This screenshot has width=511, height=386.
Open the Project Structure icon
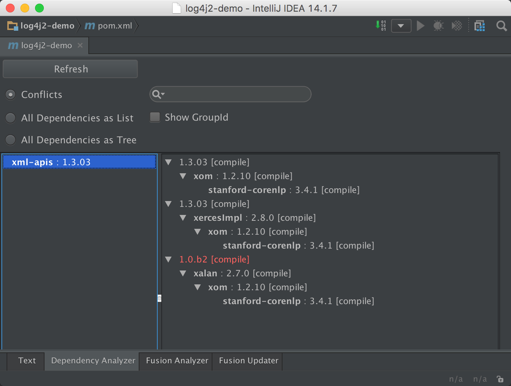(x=480, y=26)
